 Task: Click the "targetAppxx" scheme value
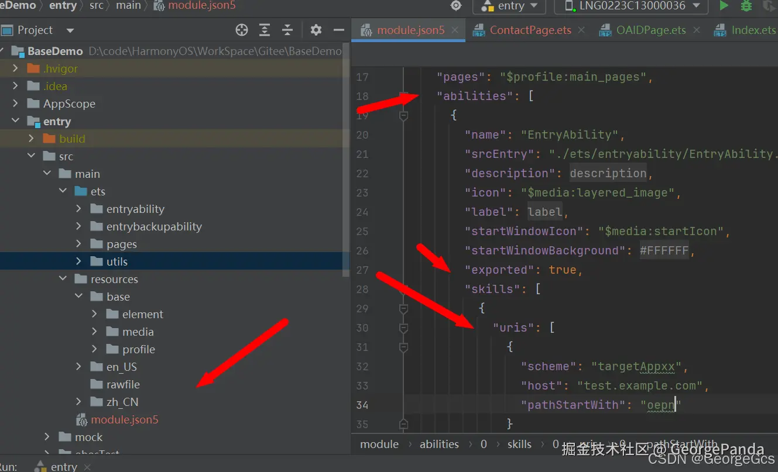coord(637,366)
